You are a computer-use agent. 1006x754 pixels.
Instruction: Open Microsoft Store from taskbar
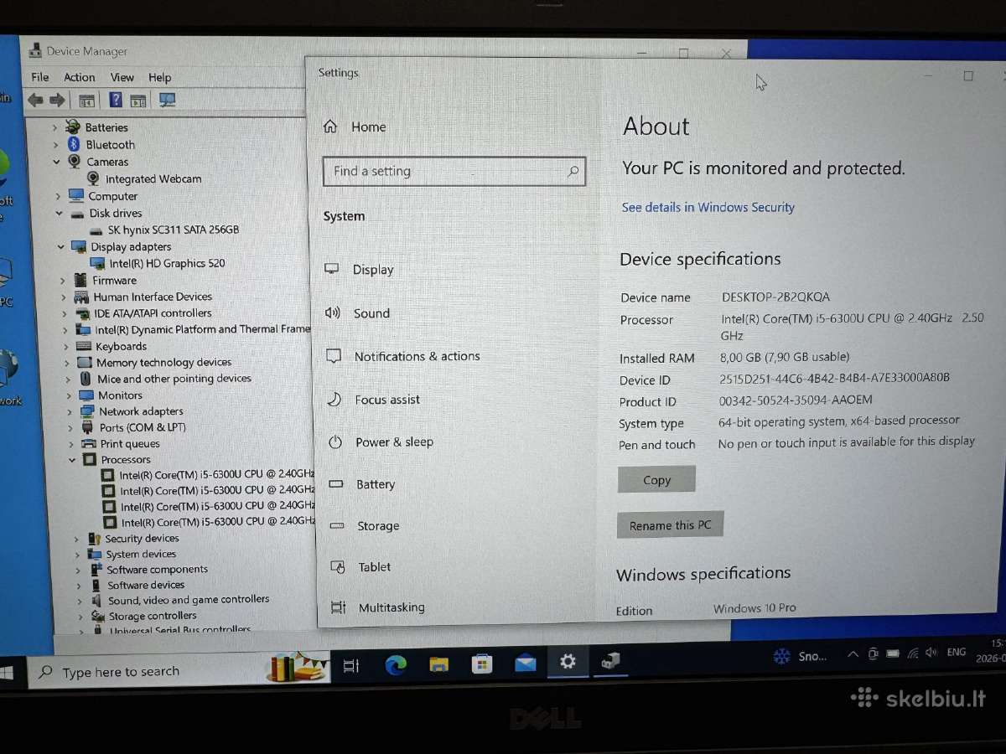(482, 664)
